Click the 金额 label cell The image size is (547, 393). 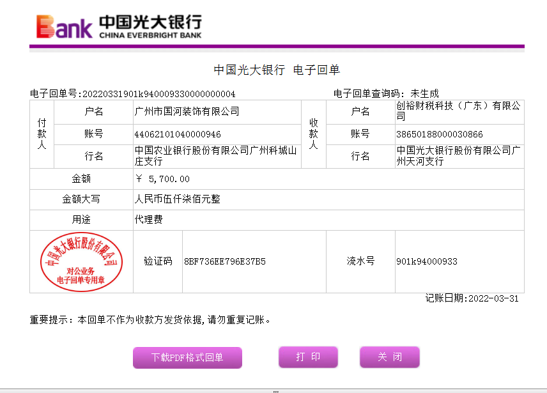point(81,179)
